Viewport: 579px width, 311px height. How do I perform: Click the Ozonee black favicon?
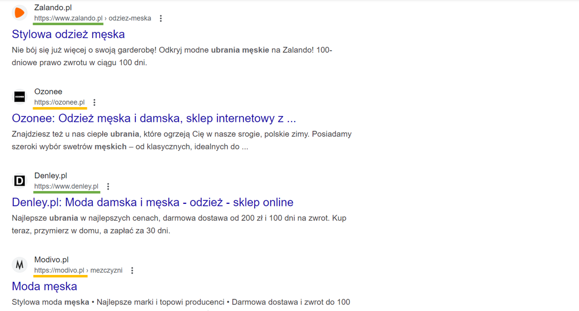click(20, 97)
